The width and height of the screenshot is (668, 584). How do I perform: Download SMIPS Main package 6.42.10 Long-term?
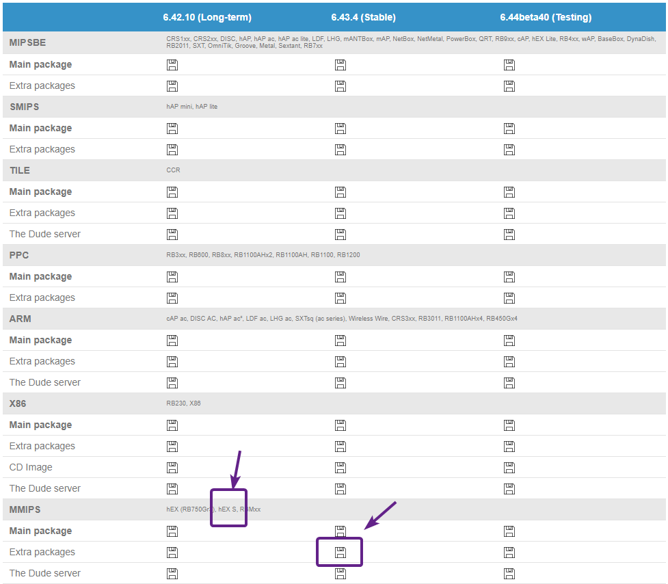click(172, 128)
